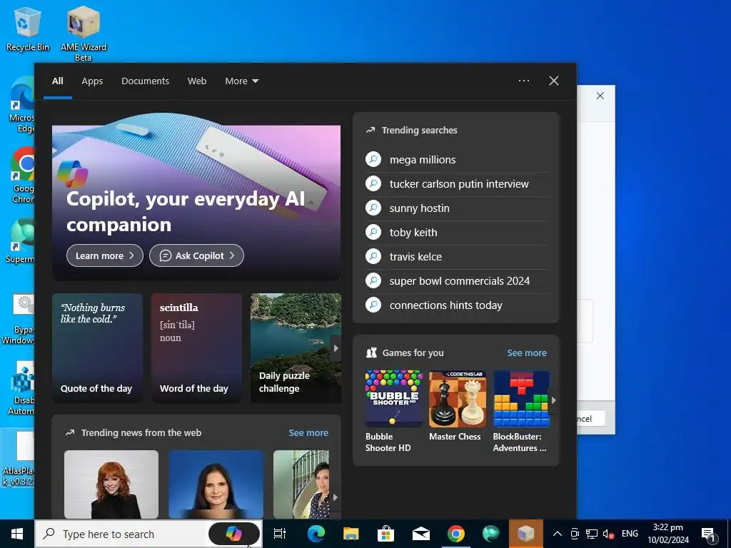Open the network tray icon
731x548 pixels.
592,534
